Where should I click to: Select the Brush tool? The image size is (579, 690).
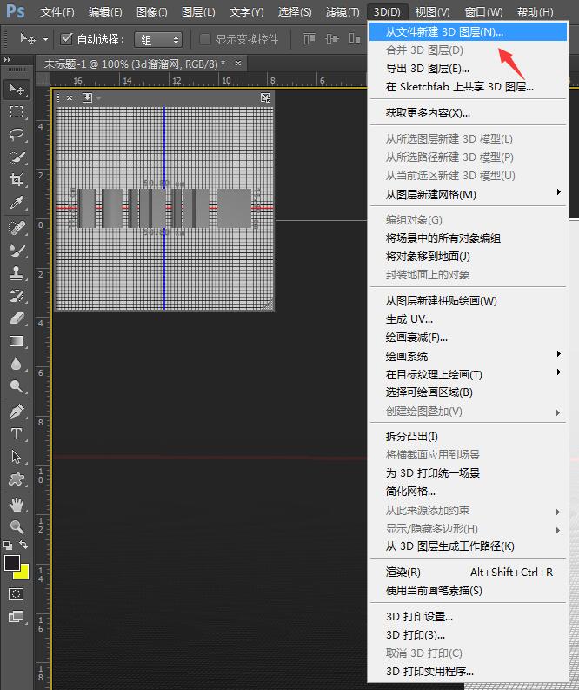pyautogui.click(x=17, y=251)
